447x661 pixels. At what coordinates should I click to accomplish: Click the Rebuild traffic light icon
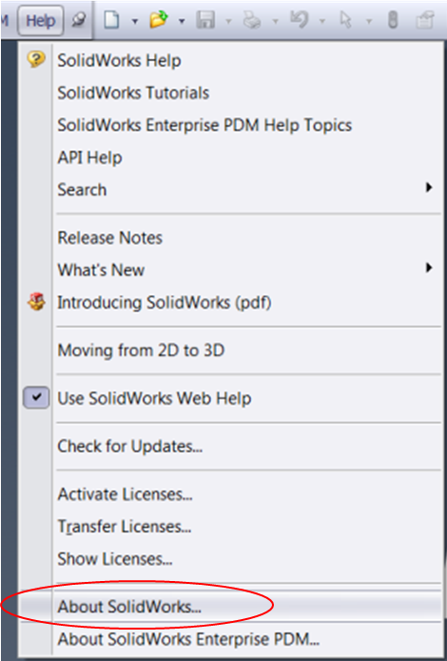pos(392,20)
